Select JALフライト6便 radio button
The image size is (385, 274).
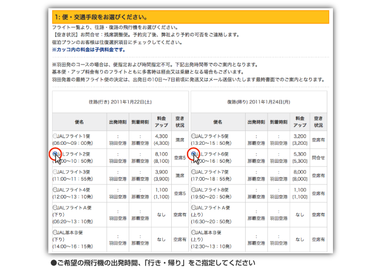[194, 154]
